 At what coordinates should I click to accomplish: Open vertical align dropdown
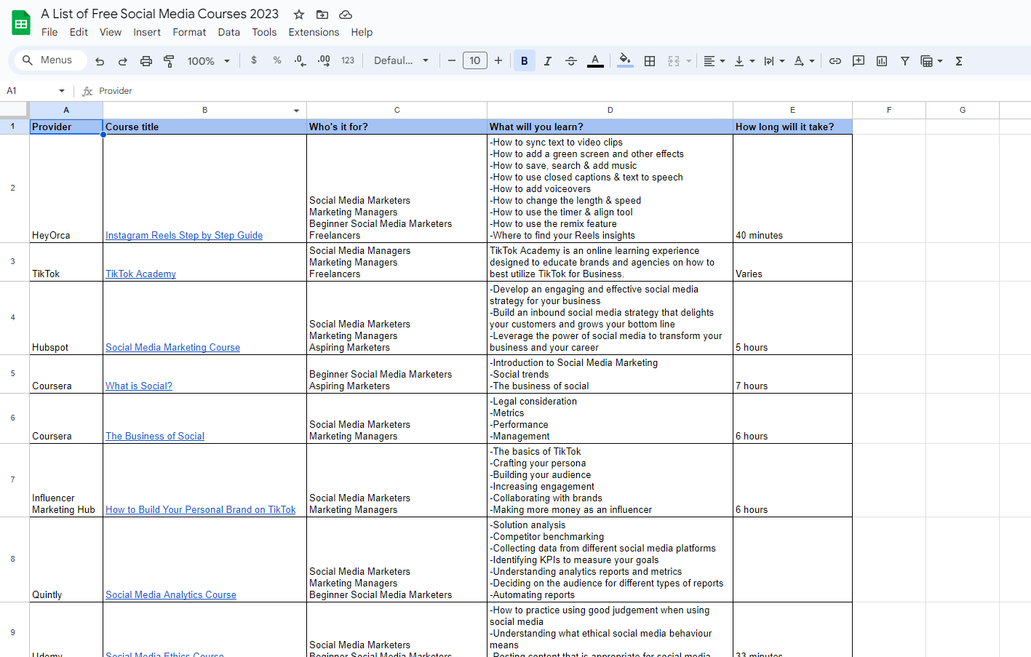pos(744,61)
